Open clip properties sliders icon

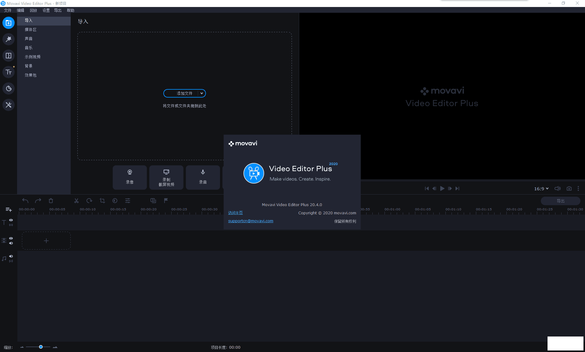point(128,201)
